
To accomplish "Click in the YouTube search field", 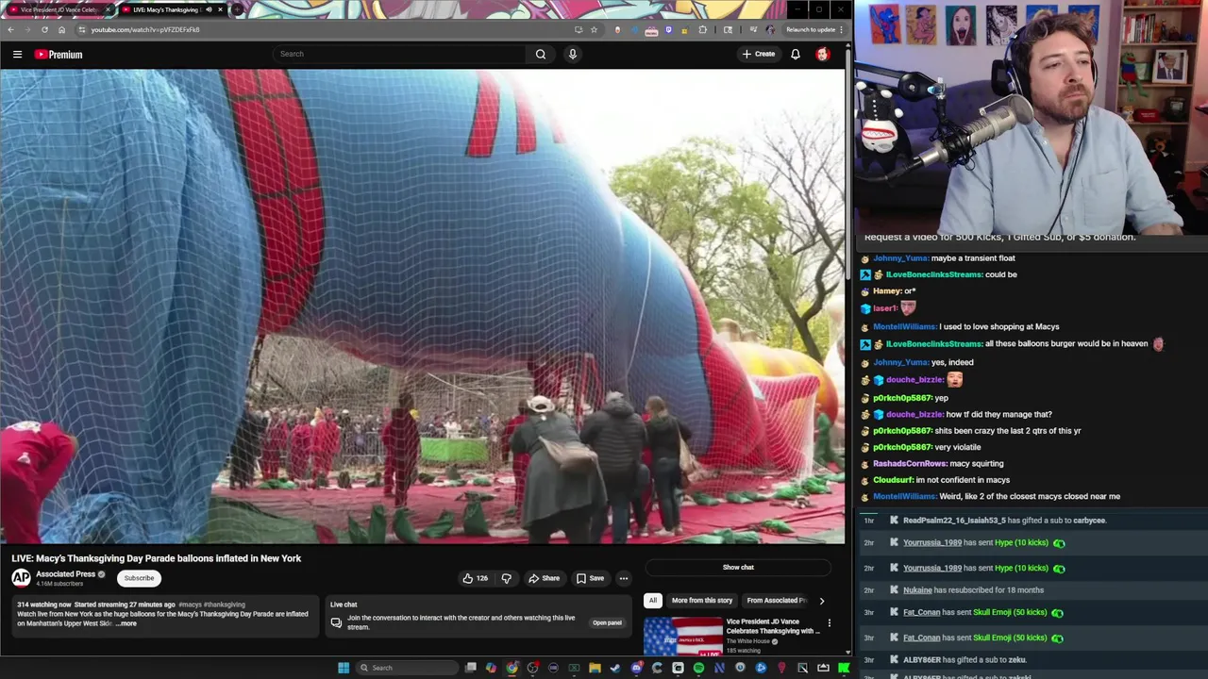I will (x=398, y=54).
